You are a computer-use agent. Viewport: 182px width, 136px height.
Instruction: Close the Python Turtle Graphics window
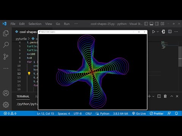pyautogui.click(x=144, y=32)
